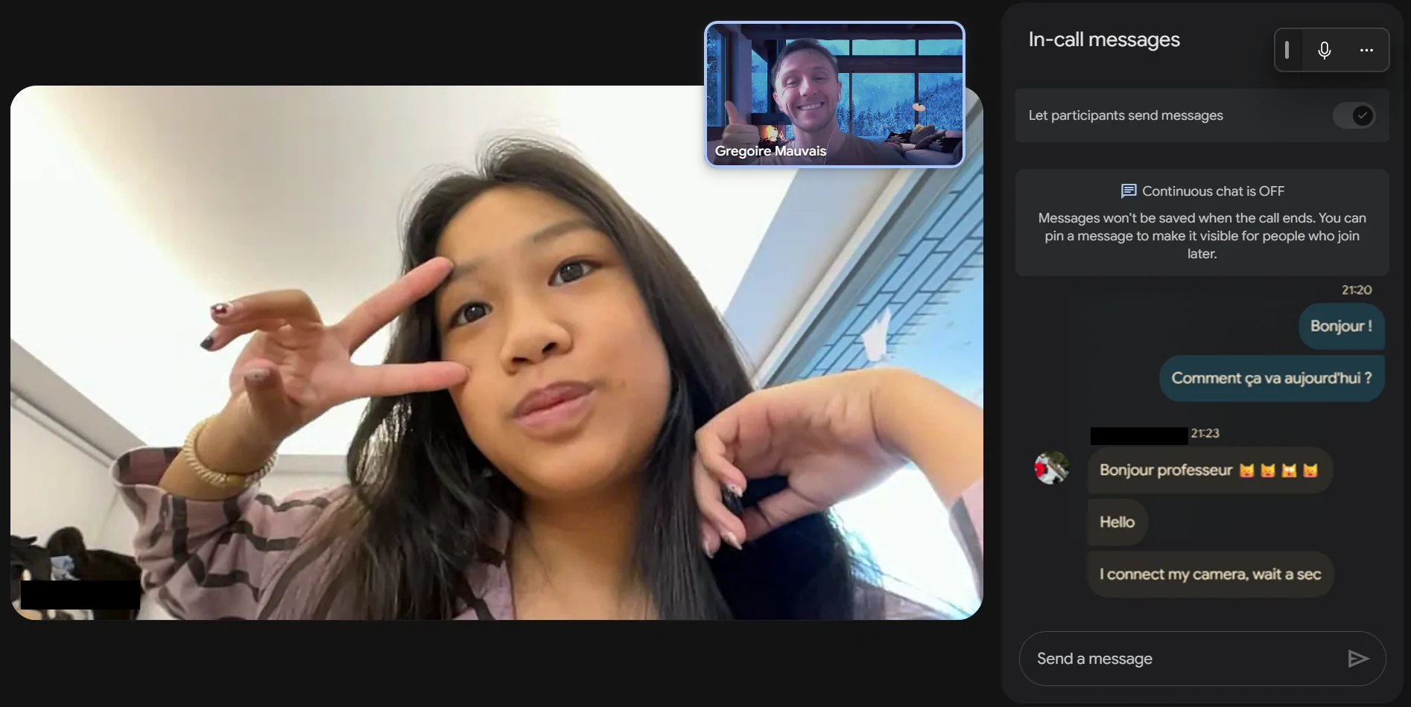Click the In-call messages panel title
1411x707 pixels.
pos(1103,39)
